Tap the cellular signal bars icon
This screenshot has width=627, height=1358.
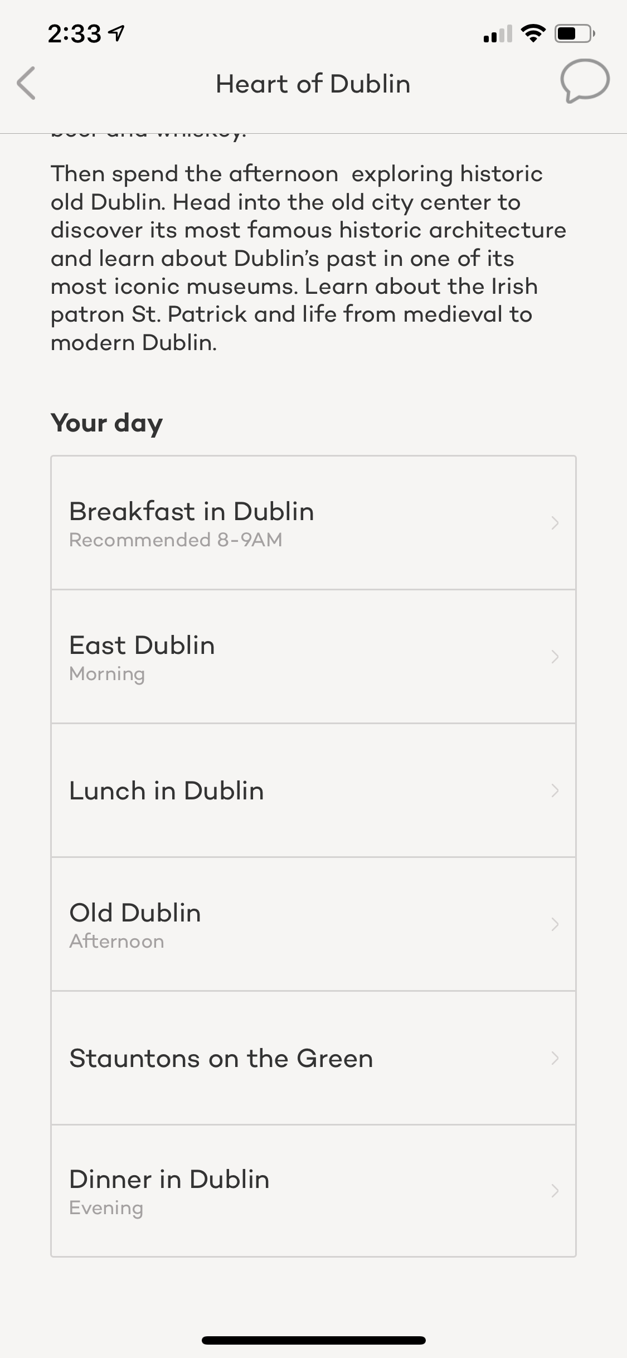pyautogui.click(x=498, y=35)
